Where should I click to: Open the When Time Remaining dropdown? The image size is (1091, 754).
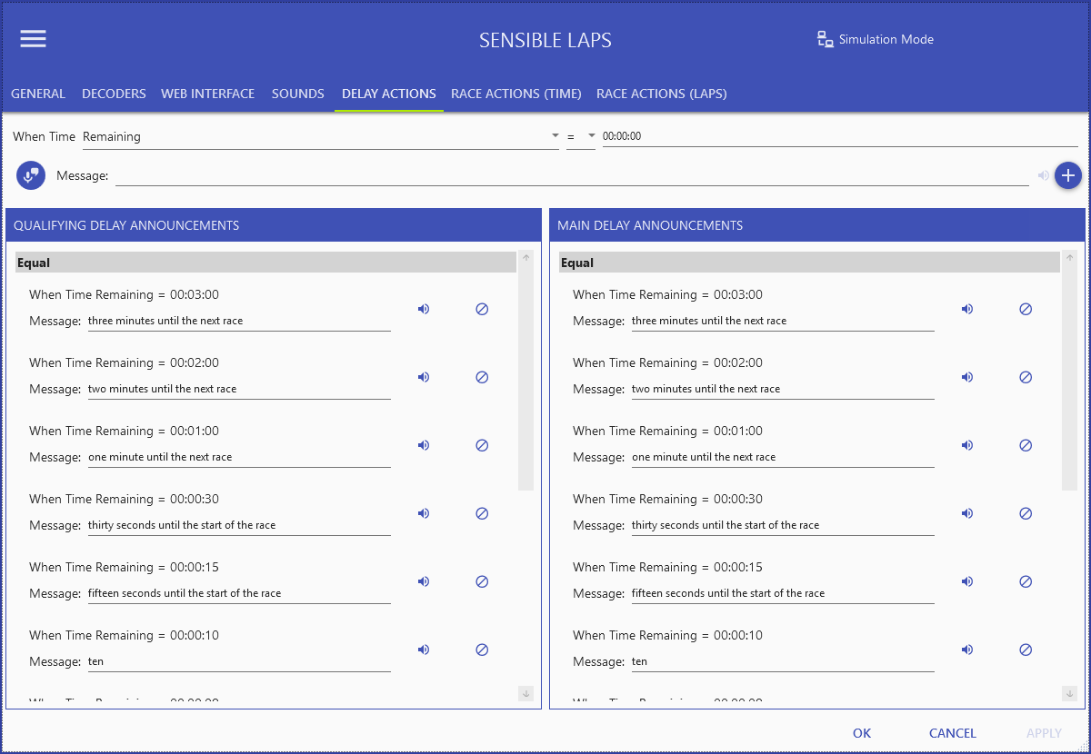[320, 136]
